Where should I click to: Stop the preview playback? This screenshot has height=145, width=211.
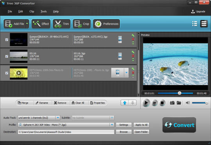[162, 103]
